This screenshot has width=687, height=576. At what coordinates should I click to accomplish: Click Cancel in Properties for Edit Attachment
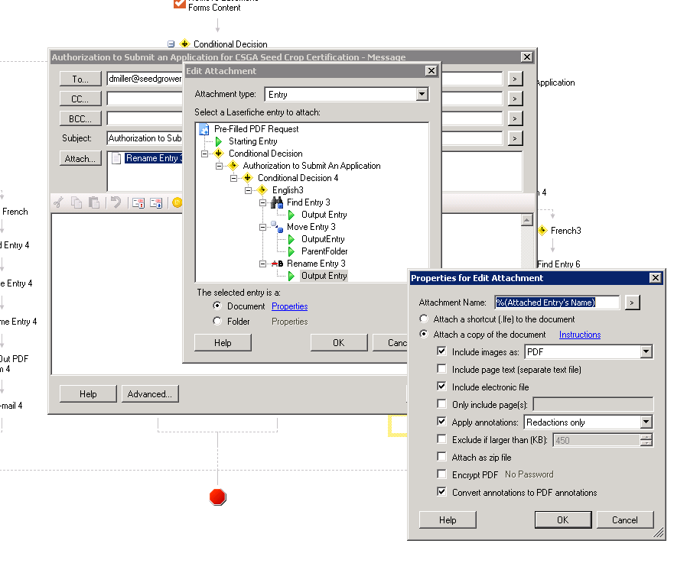(x=625, y=520)
